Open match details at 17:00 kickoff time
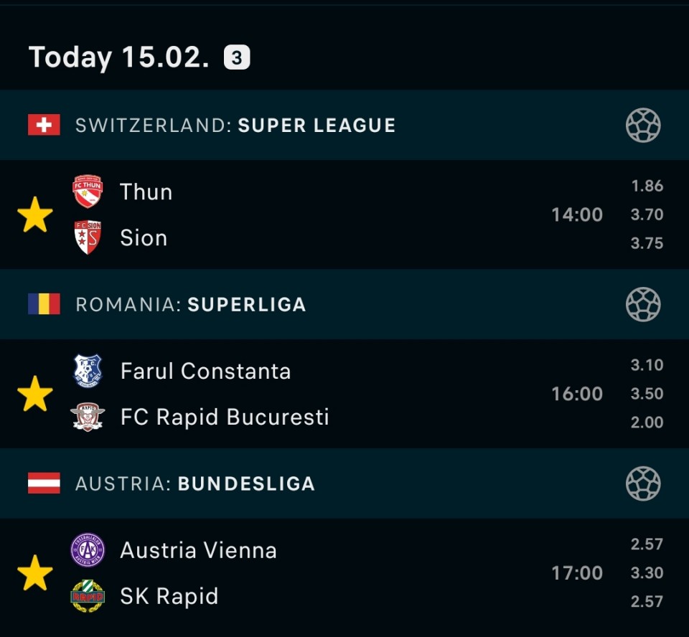689x637 pixels. (576, 573)
